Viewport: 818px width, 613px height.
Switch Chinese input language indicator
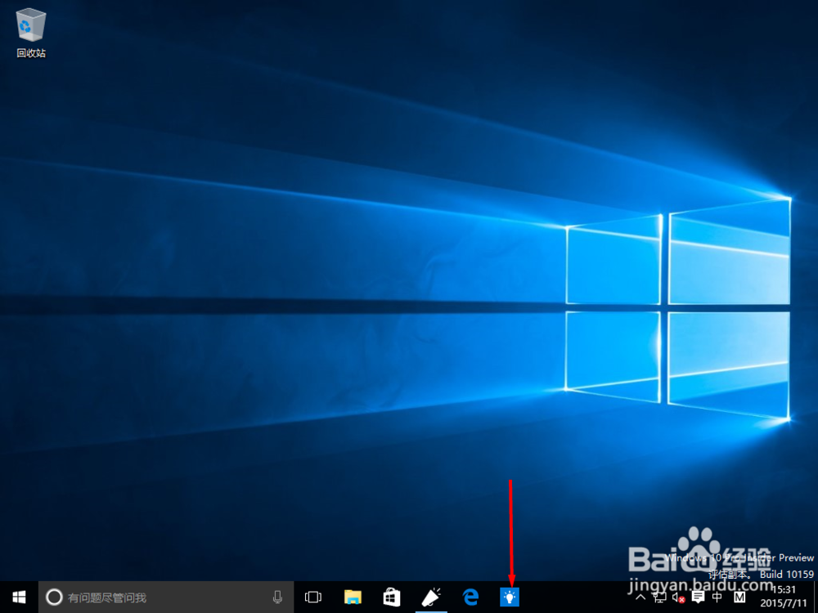click(x=717, y=597)
